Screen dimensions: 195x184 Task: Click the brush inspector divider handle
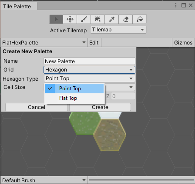coord(141,180)
